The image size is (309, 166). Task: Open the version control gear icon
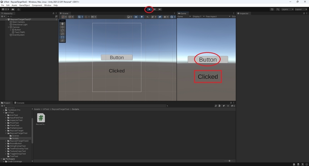tap(19, 9)
